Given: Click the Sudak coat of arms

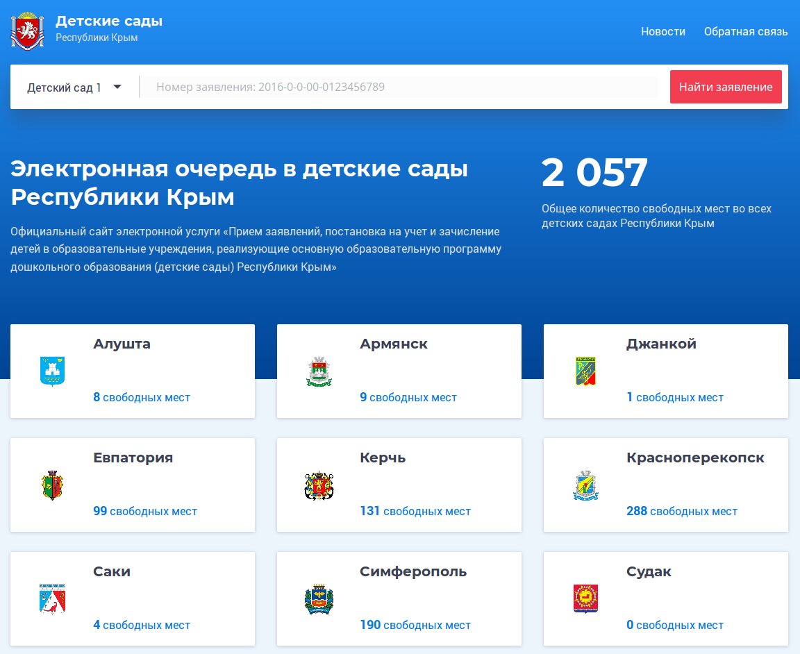Looking at the screenshot, I should tap(585, 598).
